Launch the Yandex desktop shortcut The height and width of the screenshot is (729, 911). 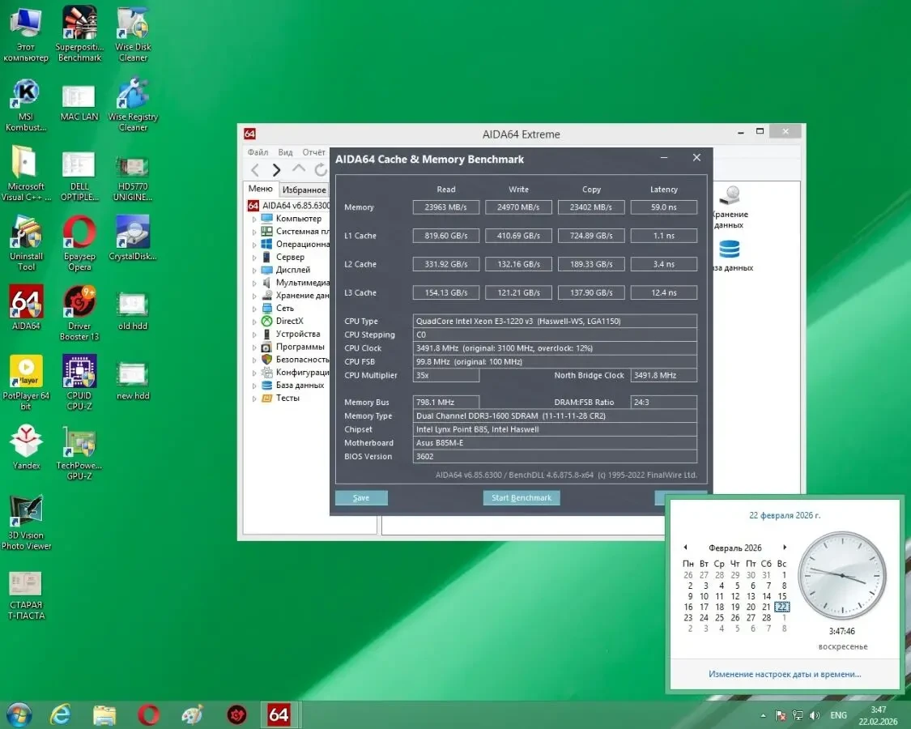(26, 446)
